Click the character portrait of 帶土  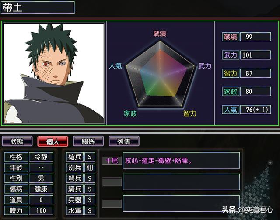point(54,73)
